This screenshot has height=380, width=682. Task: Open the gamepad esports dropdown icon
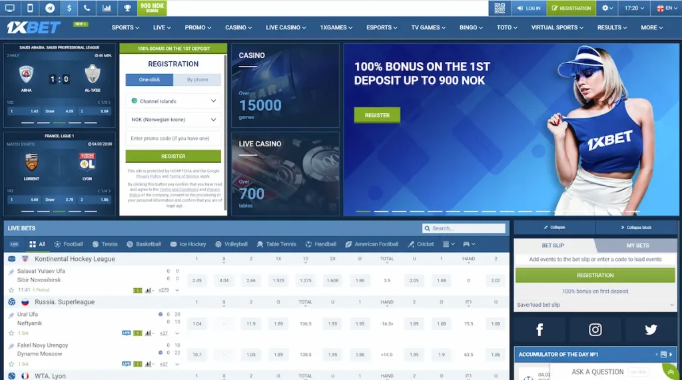click(469, 244)
